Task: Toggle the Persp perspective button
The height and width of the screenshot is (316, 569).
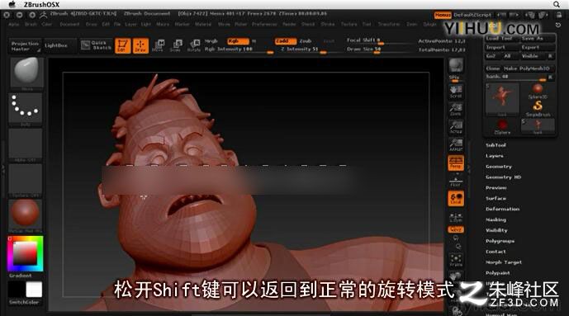Action: pyautogui.click(x=456, y=163)
